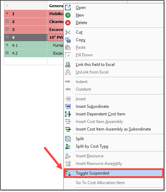Select Toggle Suspended menu entry
Screen dimensions: 166x192
coord(114,173)
